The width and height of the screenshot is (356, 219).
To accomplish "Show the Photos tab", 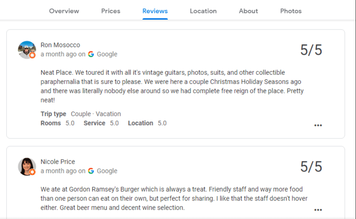I will [x=291, y=11].
